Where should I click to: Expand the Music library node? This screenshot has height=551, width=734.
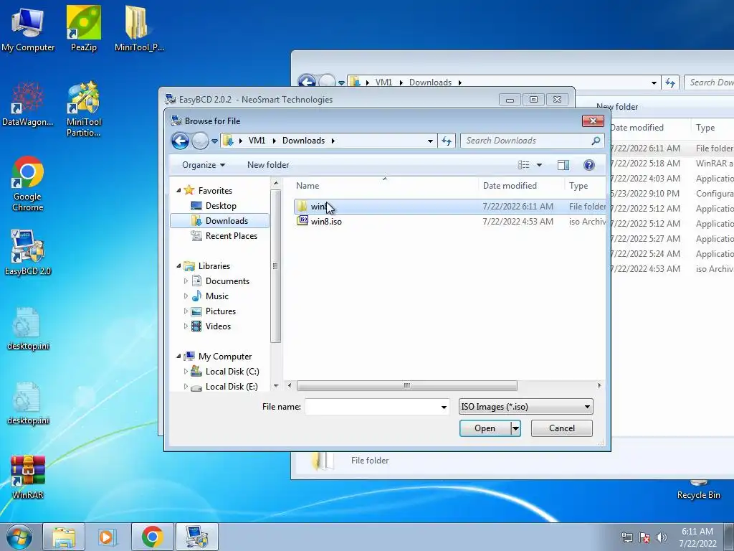pos(186,296)
